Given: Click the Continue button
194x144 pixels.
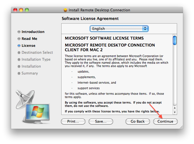Looking at the screenshot, I should click(165, 121).
